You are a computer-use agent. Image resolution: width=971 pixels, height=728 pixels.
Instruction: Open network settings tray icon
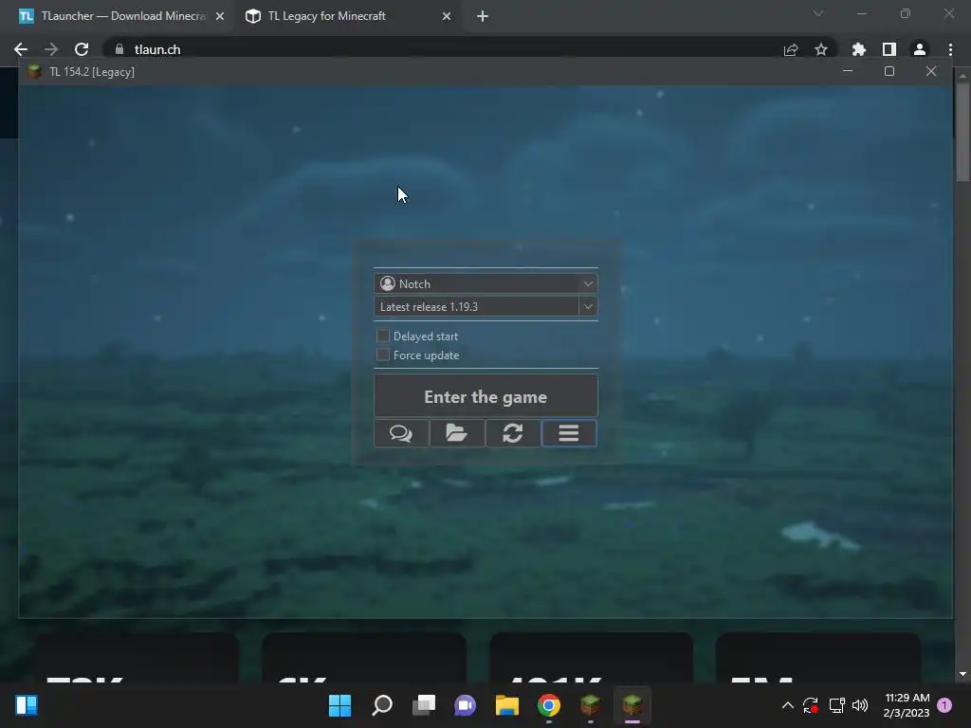(836, 705)
